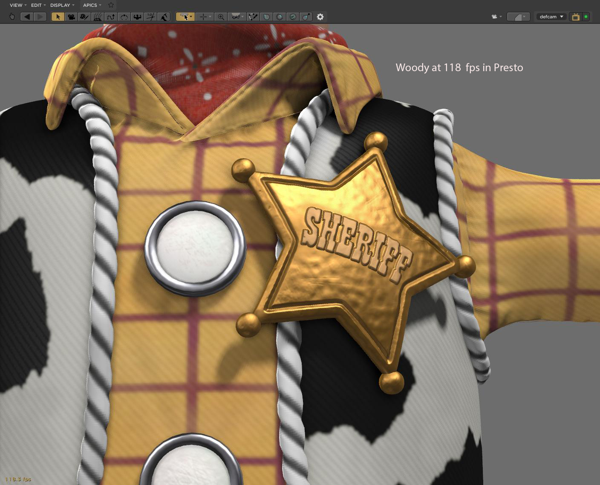Click the magnifier zoom icon

[x=221, y=17]
